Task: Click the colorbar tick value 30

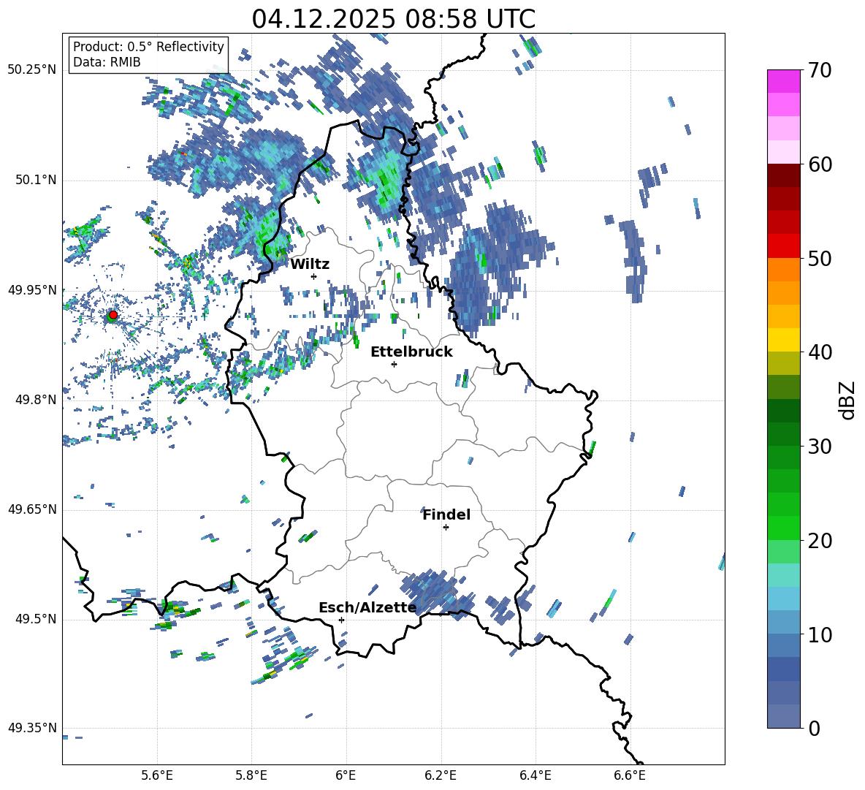Action: click(x=820, y=447)
